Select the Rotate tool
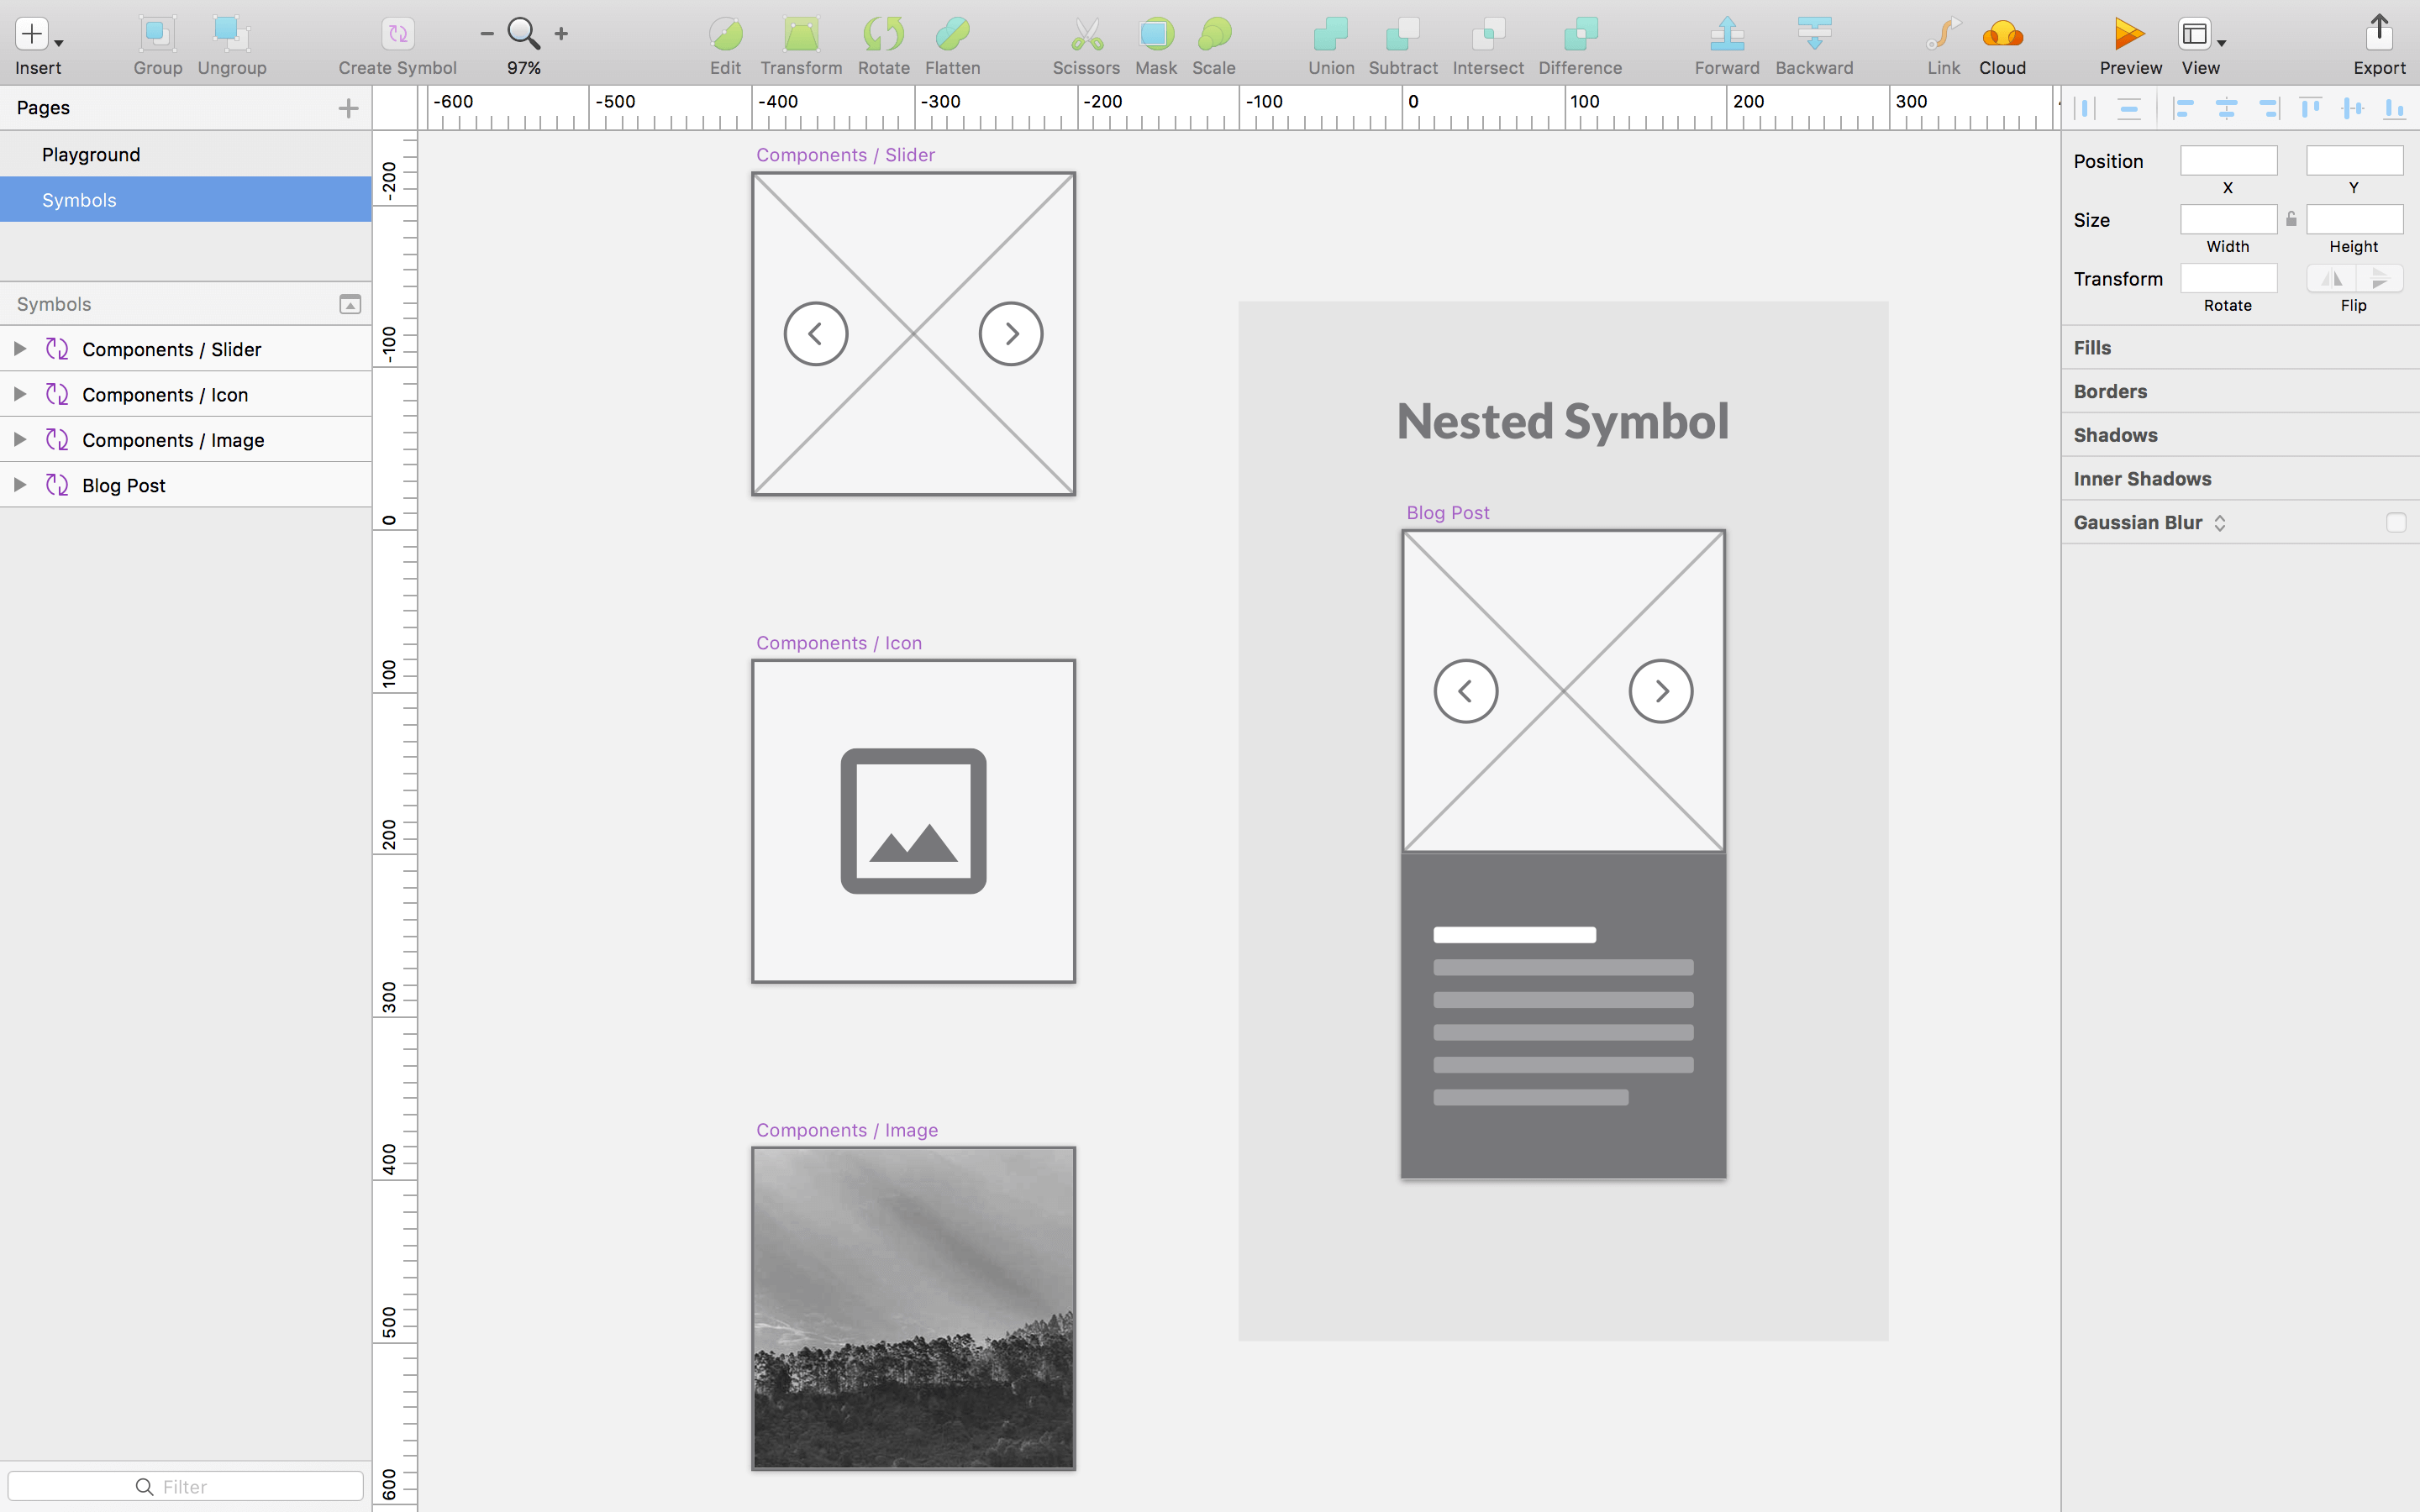2420x1512 pixels. pyautogui.click(x=884, y=35)
